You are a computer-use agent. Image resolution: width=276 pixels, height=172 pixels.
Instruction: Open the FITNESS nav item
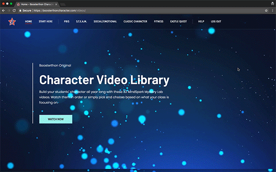[159, 22]
